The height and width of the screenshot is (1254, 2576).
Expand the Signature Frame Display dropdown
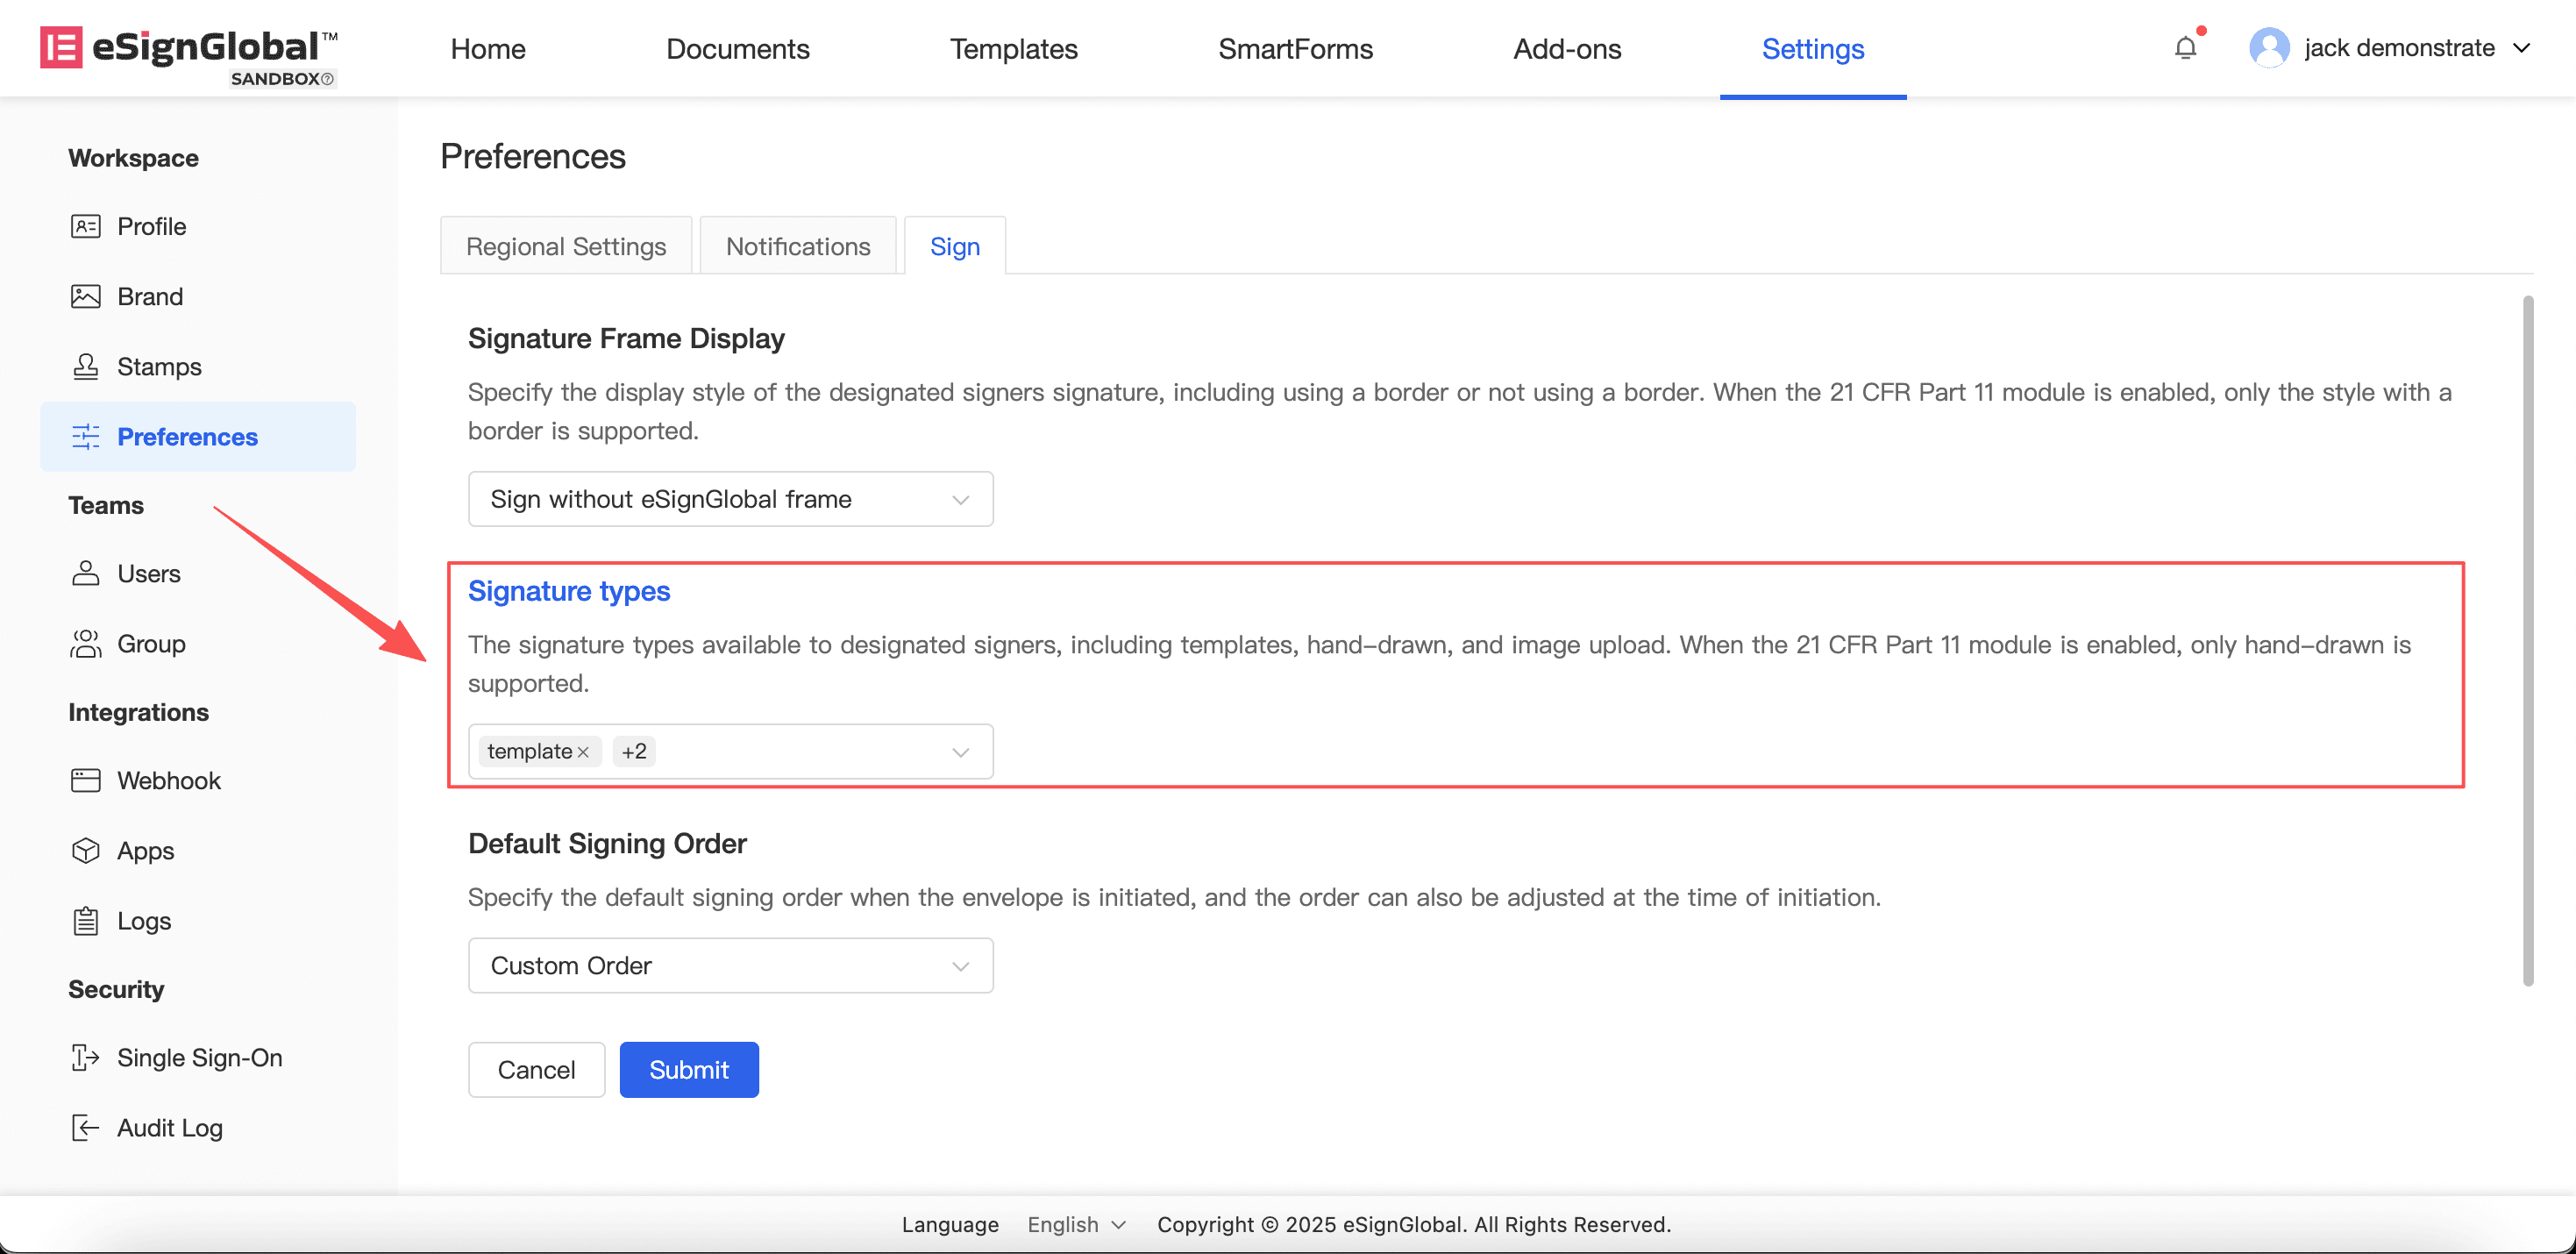(x=730, y=499)
